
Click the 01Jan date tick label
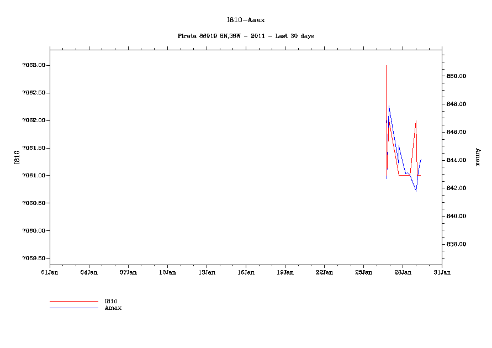click(x=50, y=272)
